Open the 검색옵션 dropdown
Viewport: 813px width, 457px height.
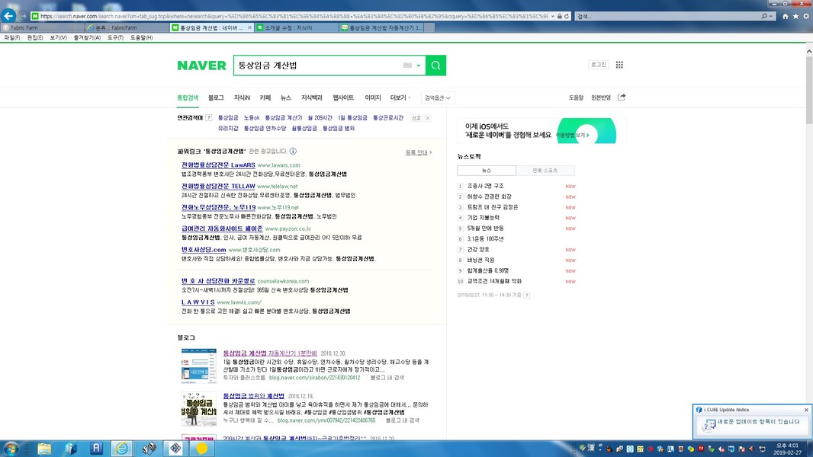[438, 97]
